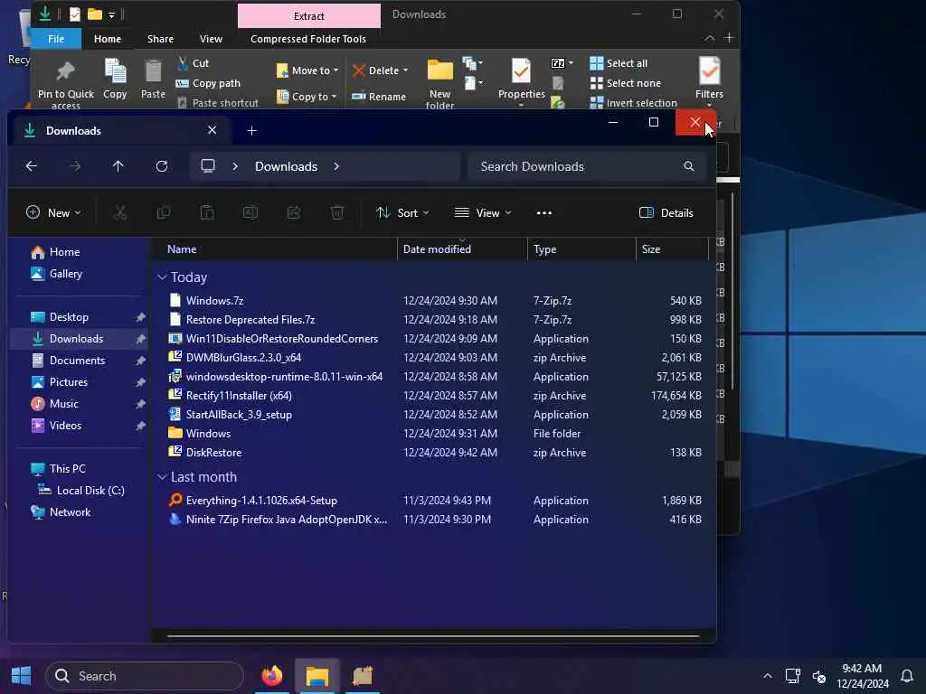Toggle the Details pane
The width and height of the screenshot is (926, 694).
pos(666,212)
